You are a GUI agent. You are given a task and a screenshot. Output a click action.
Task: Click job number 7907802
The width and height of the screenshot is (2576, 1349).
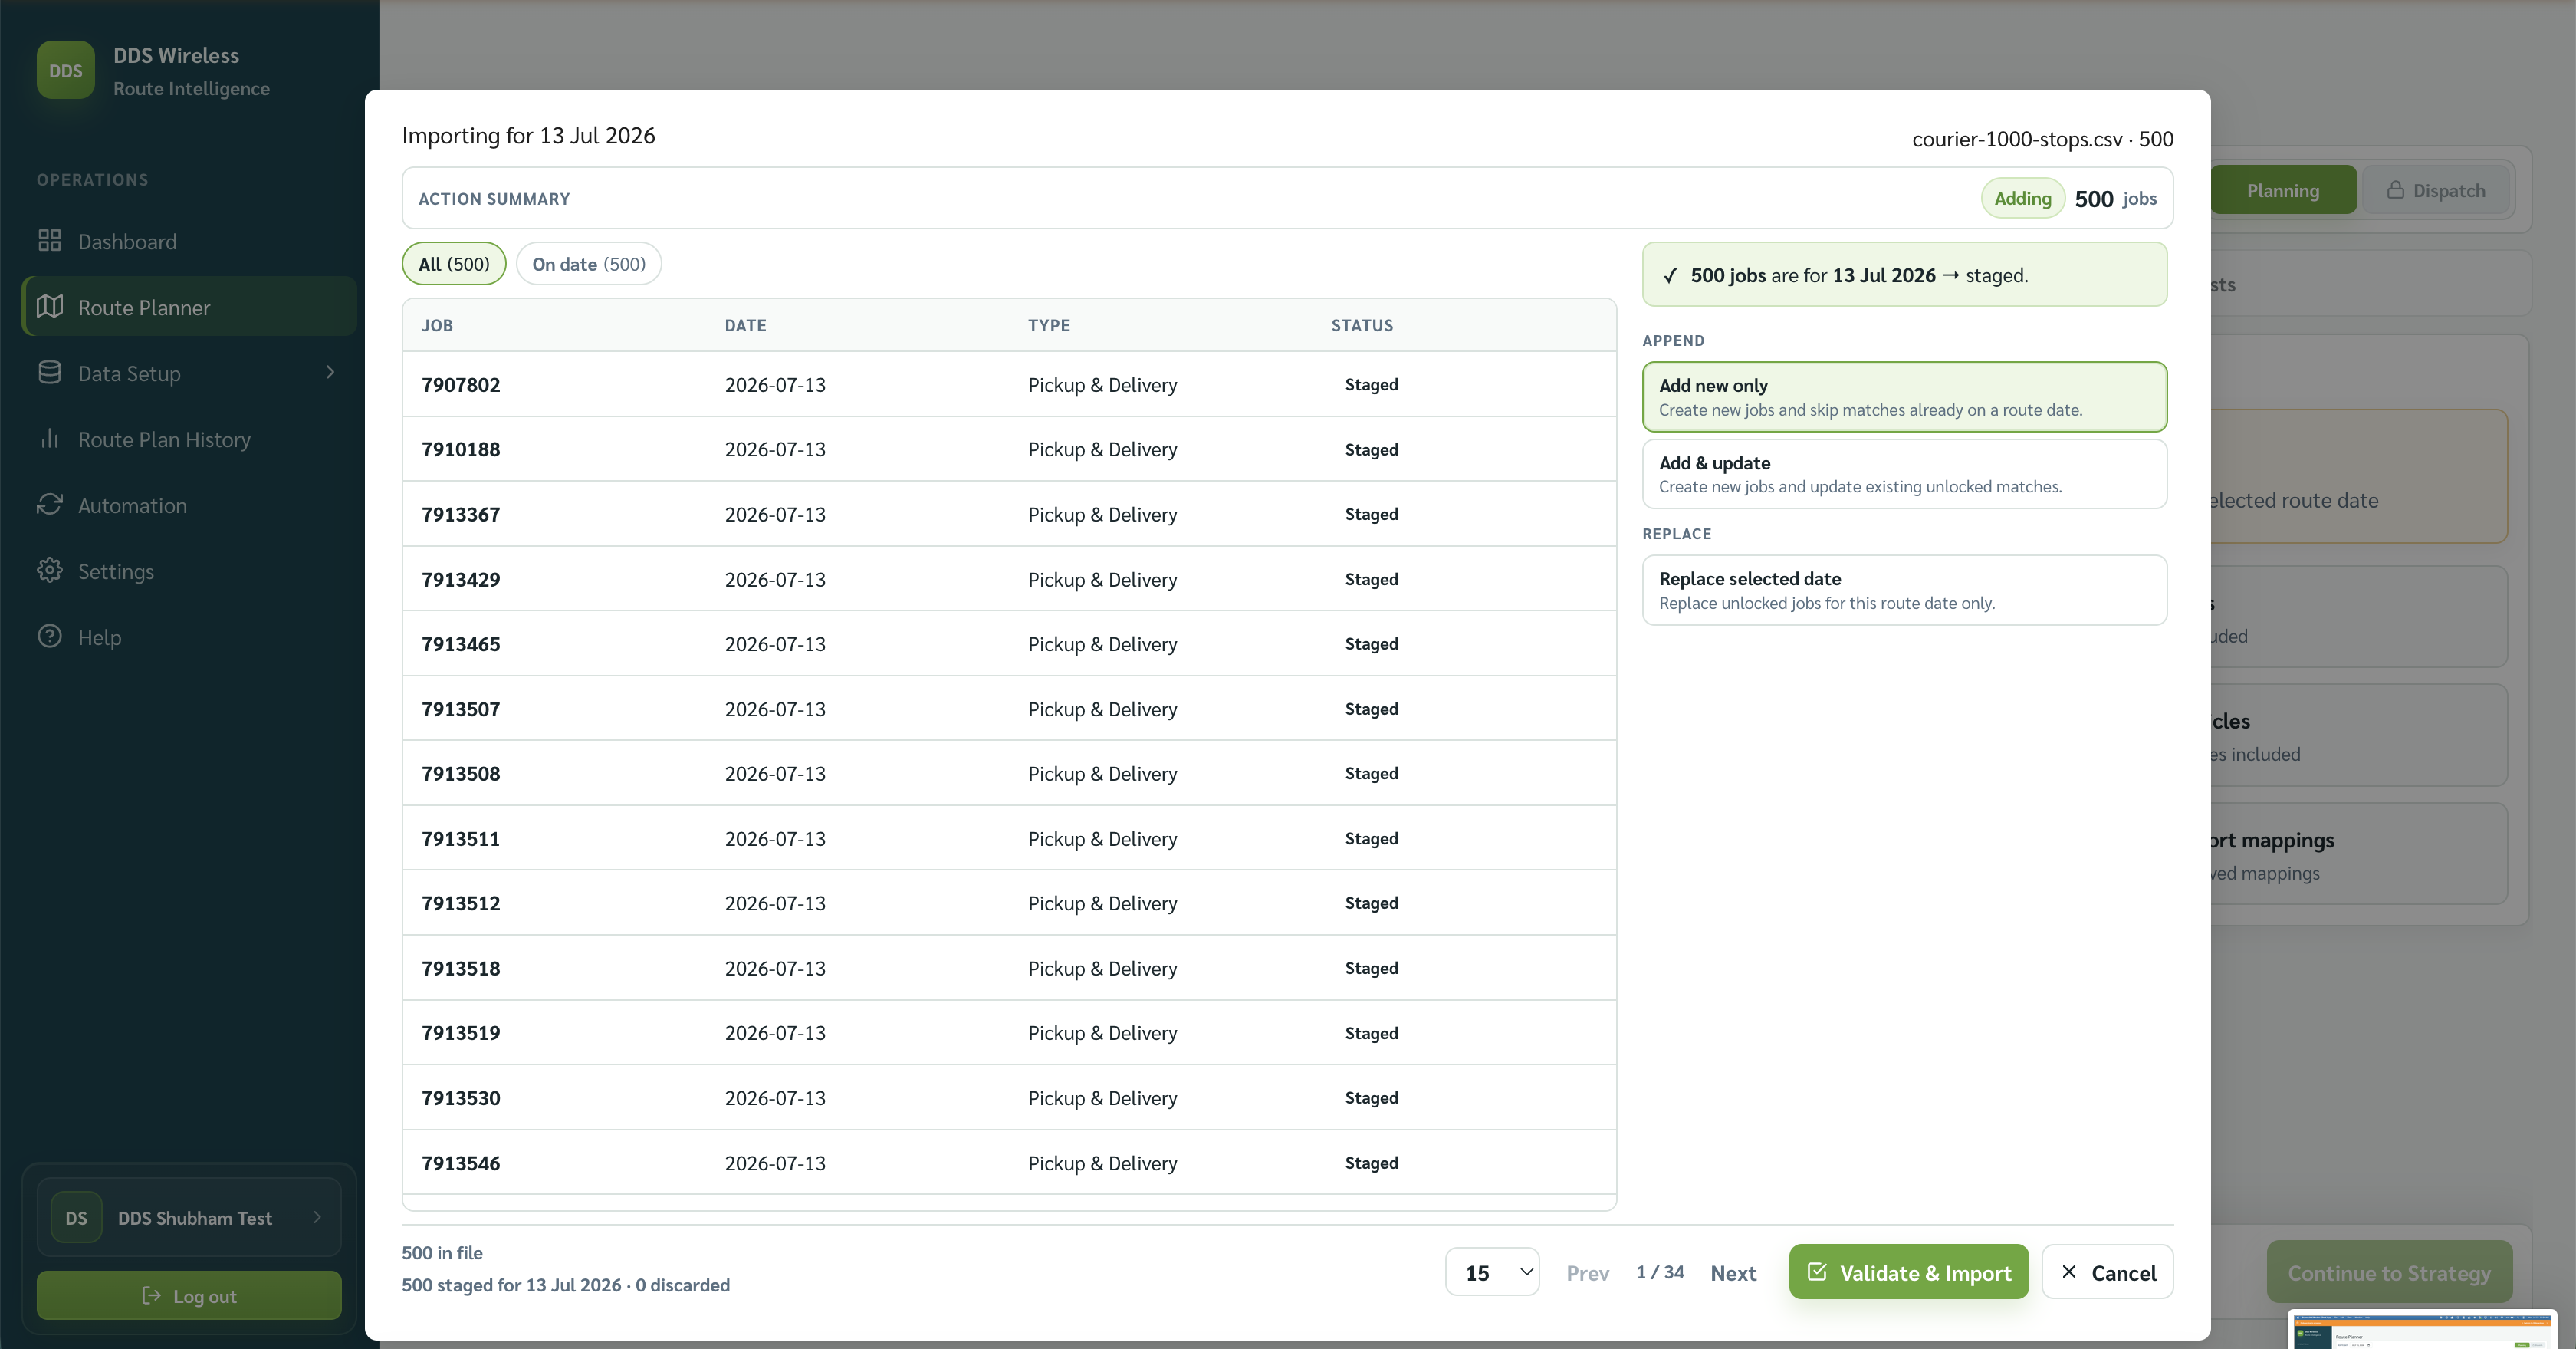(460, 384)
